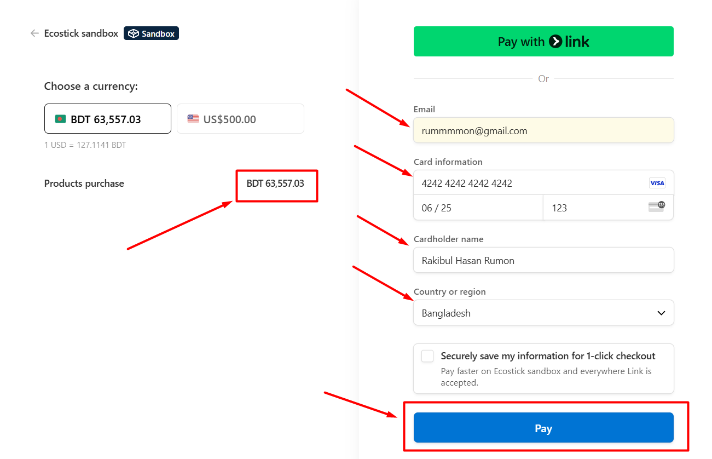Click the Email input field
The width and height of the screenshot is (712, 459).
[543, 130]
